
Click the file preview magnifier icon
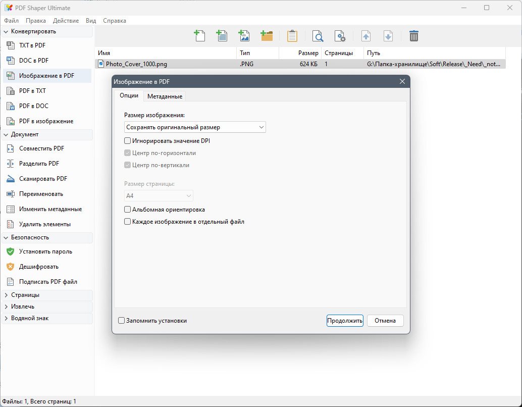318,36
